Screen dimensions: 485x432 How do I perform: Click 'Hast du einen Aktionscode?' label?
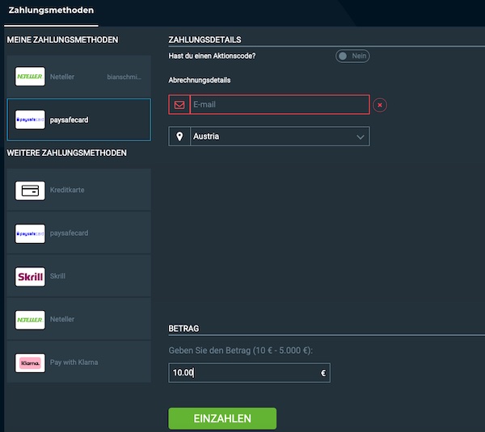click(x=212, y=56)
